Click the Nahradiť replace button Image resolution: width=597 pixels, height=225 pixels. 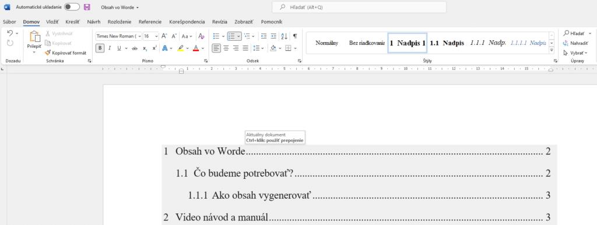(x=575, y=43)
